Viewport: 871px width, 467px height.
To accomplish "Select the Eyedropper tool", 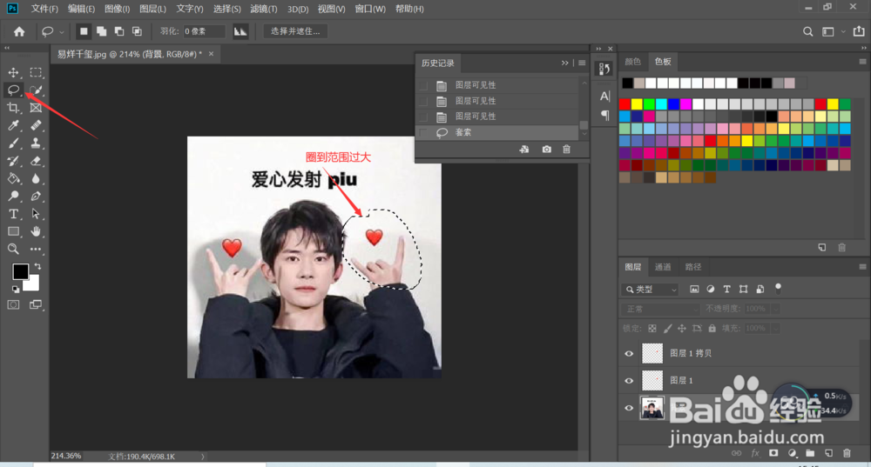I will (13, 126).
